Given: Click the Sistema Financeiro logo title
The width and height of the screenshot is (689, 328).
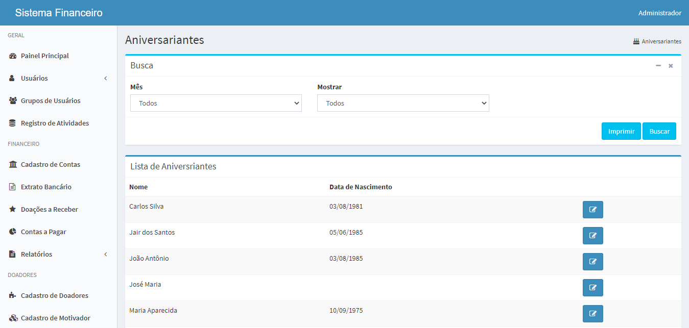Looking at the screenshot, I should [59, 13].
